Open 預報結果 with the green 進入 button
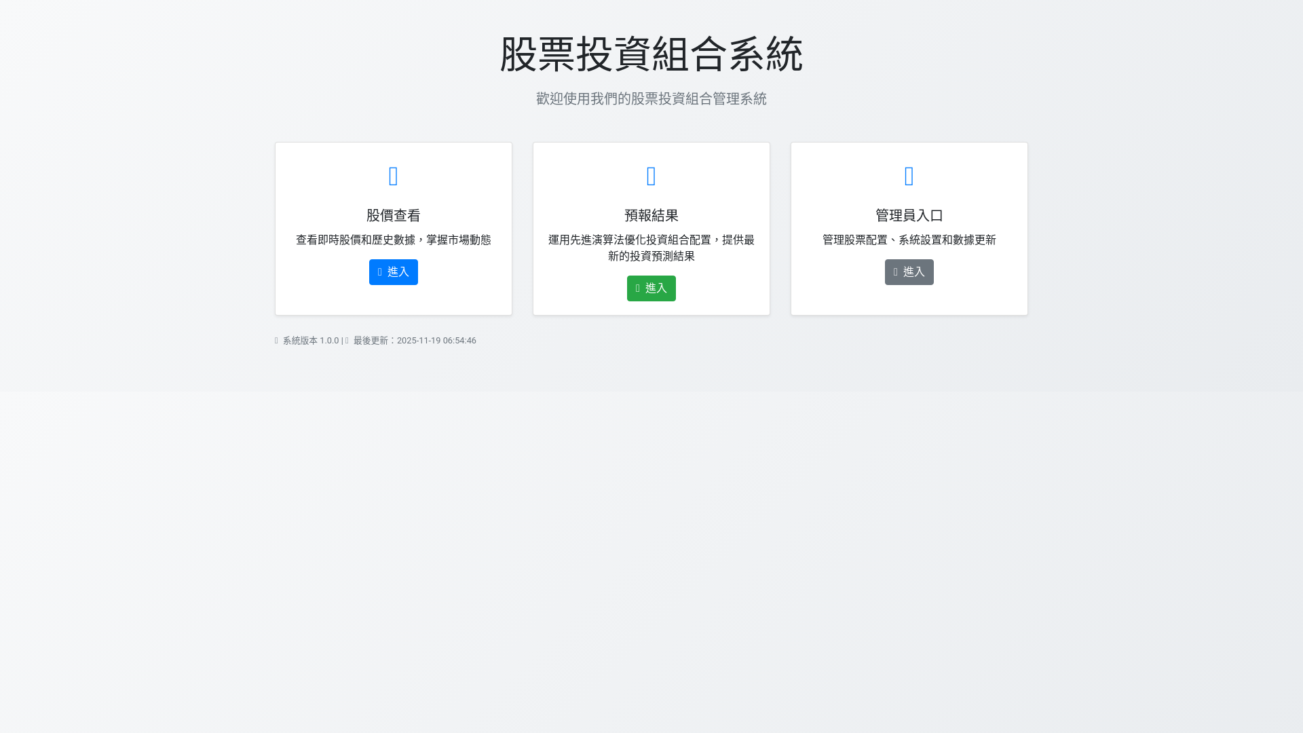 click(x=651, y=288)
